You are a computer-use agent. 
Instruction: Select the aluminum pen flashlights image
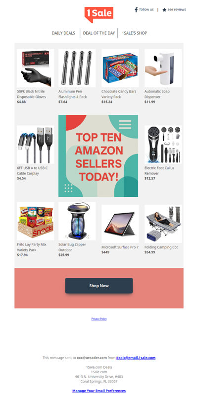tap(77, 68)
